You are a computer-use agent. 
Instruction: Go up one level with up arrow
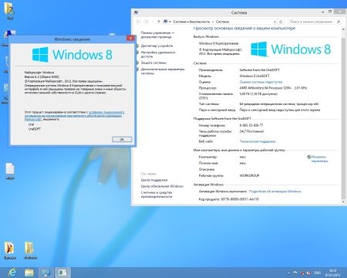pyautogui.click(x=159, y=22)
